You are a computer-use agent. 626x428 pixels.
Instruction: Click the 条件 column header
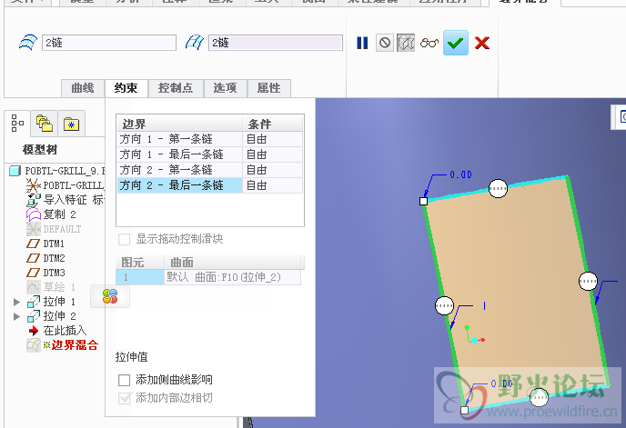(273, 124)
